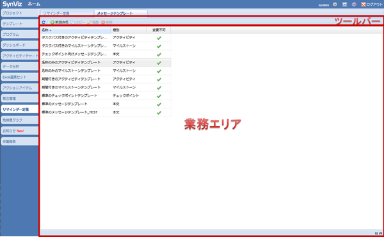Screen dimensions: 384x237
Task: Open 作業報告 in the sidebar
Action: [x=20, y=142]
